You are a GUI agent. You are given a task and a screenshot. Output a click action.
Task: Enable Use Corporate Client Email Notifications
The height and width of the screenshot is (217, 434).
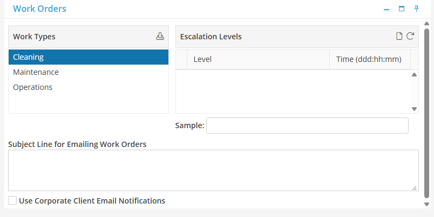12,201
